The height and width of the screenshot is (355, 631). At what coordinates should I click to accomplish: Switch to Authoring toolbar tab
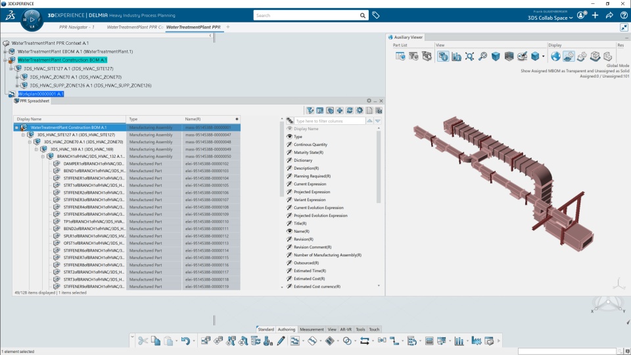click(286, 329)
